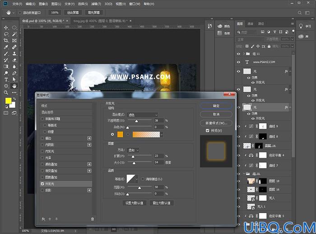316x234 pixels.
Task: Open the 3D menu
Action: point(108,4)
